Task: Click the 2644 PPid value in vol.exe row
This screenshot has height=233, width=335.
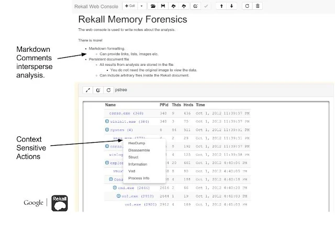Action: (x=164, y=196)
